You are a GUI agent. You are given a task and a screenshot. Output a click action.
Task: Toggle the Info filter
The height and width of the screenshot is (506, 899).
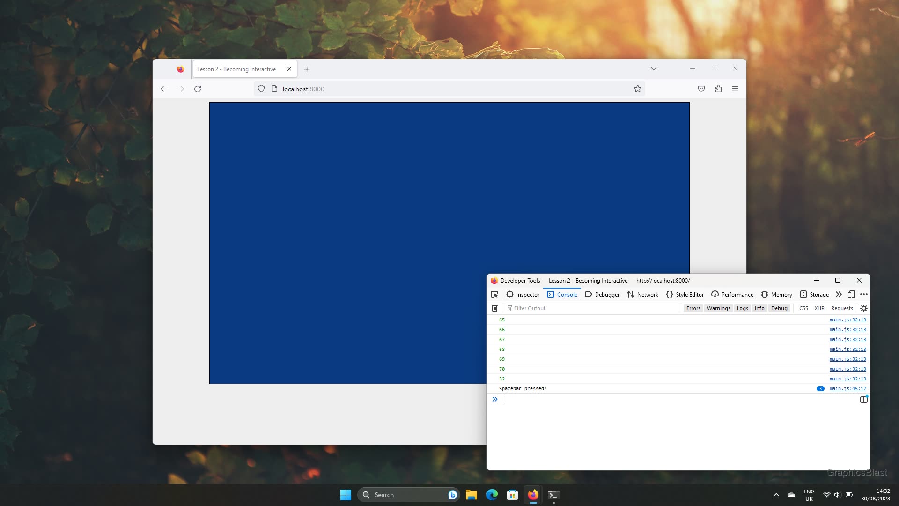coord(759,308)
